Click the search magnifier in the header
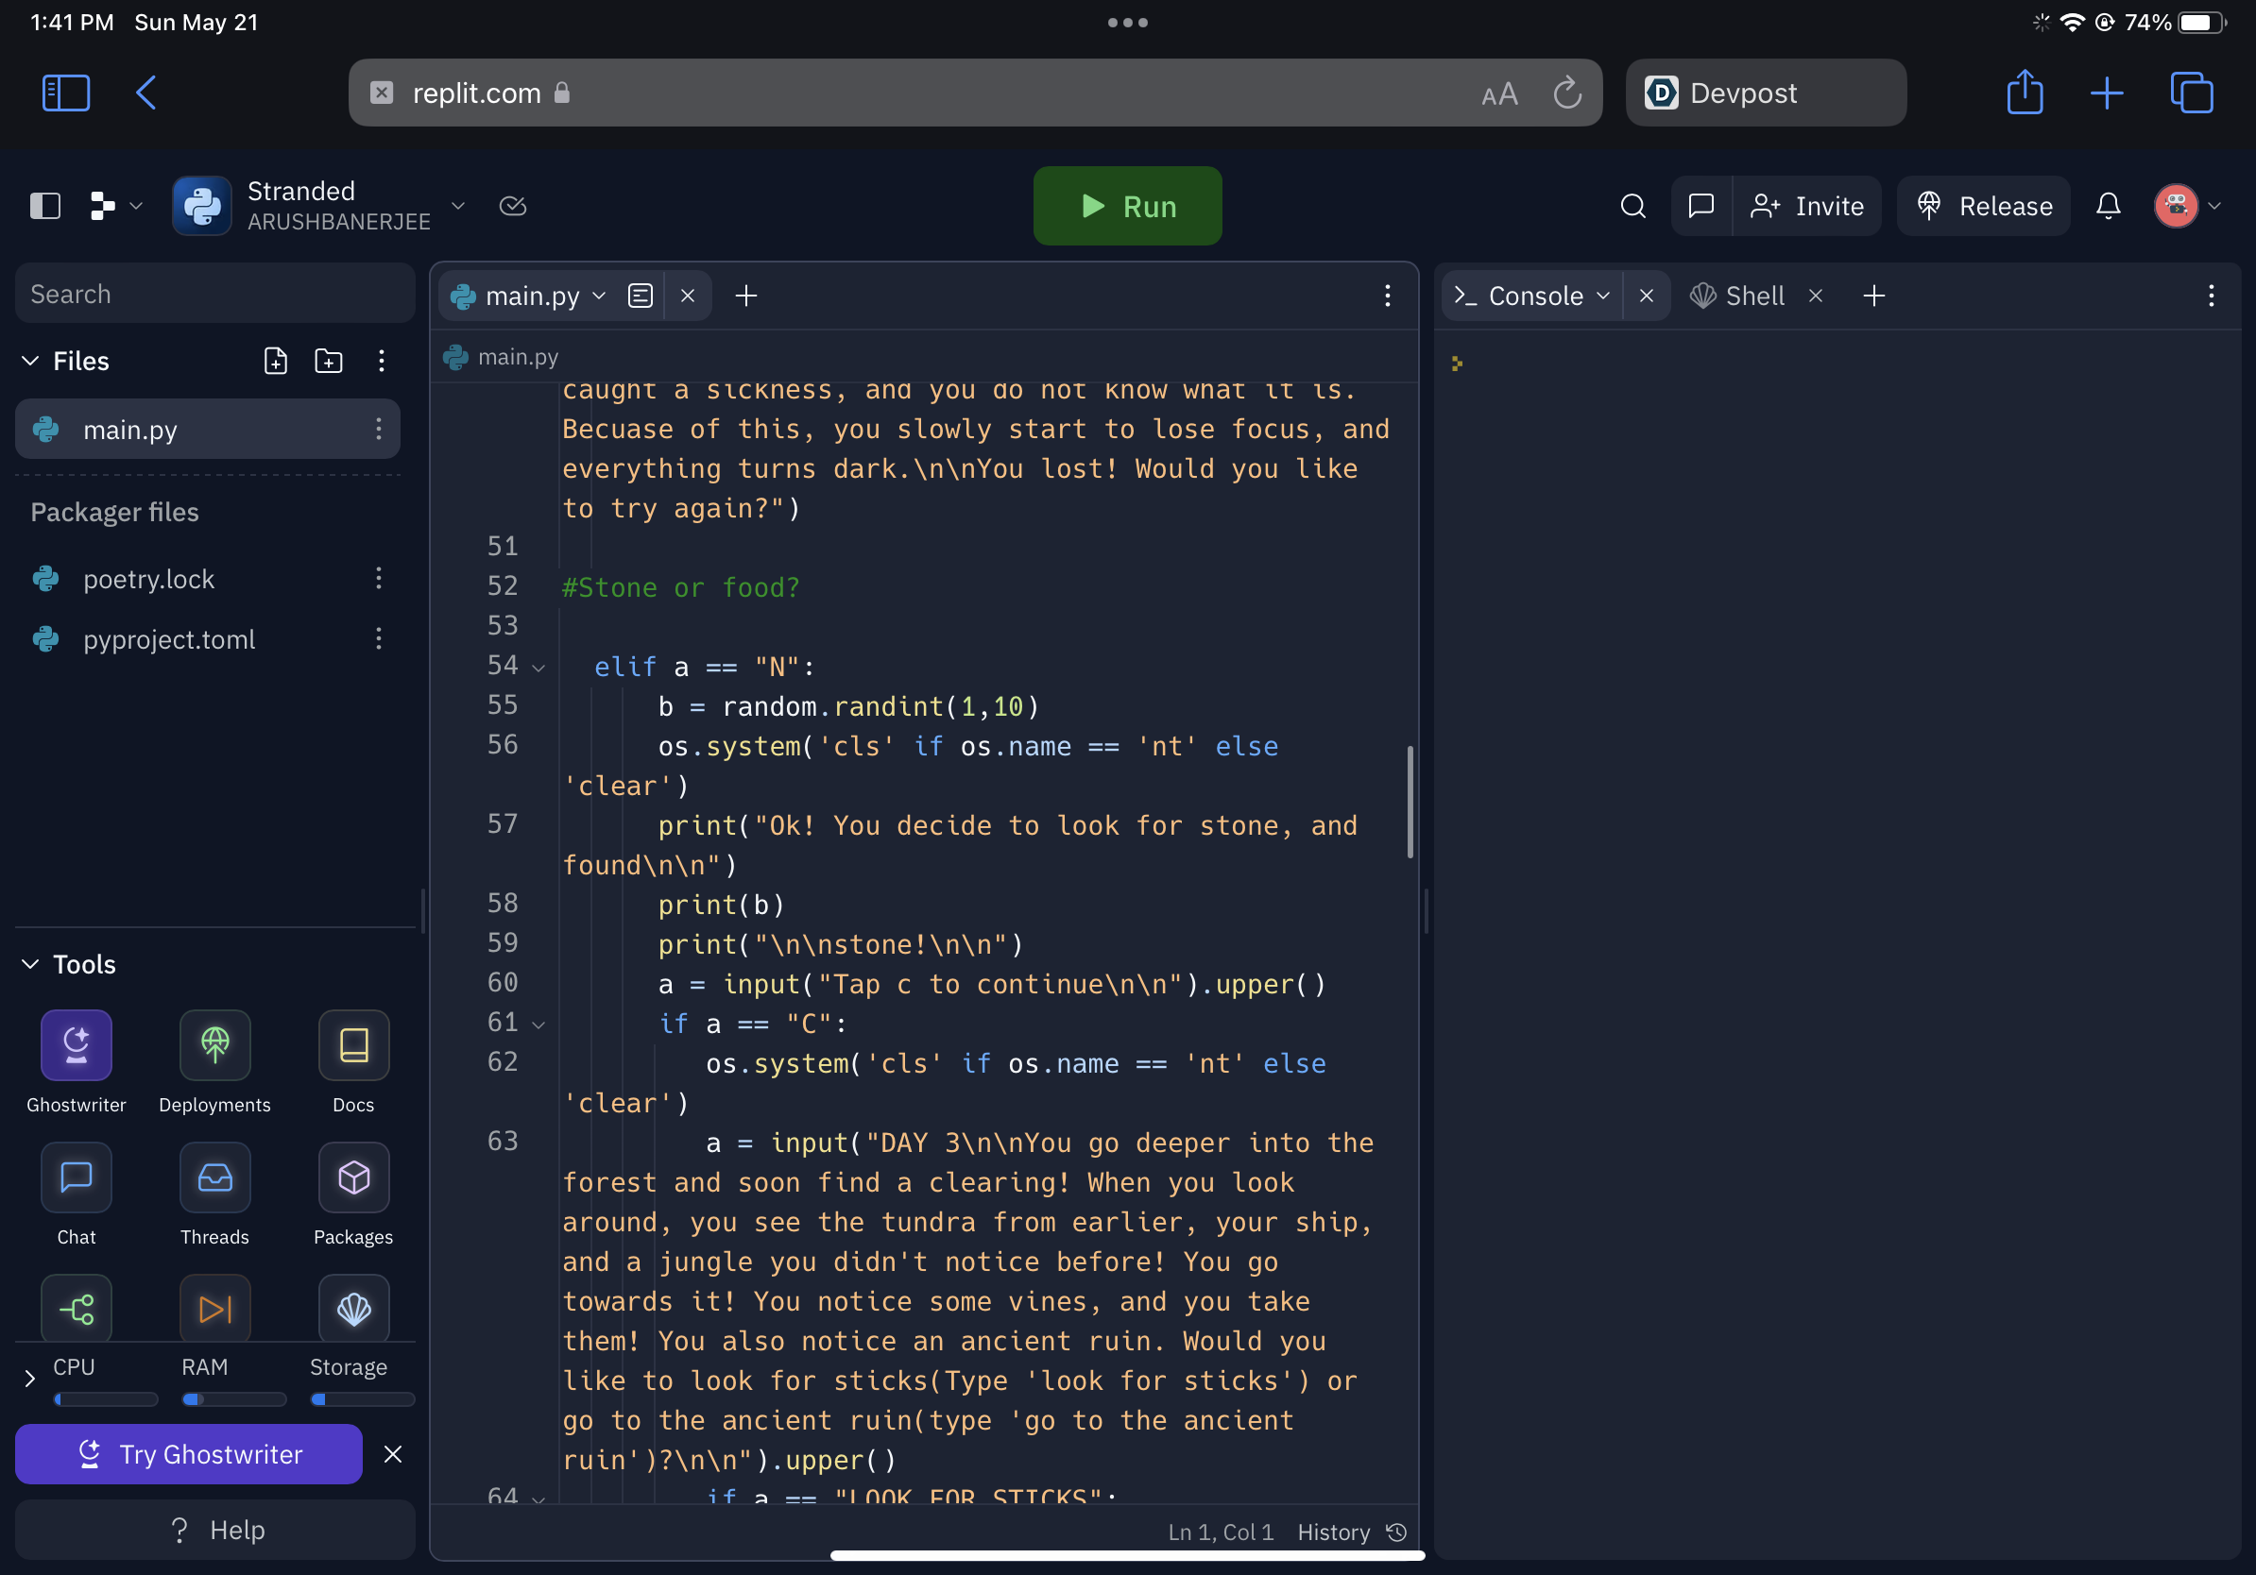The image size is (2256, 1575). [x=1632, y=206]
